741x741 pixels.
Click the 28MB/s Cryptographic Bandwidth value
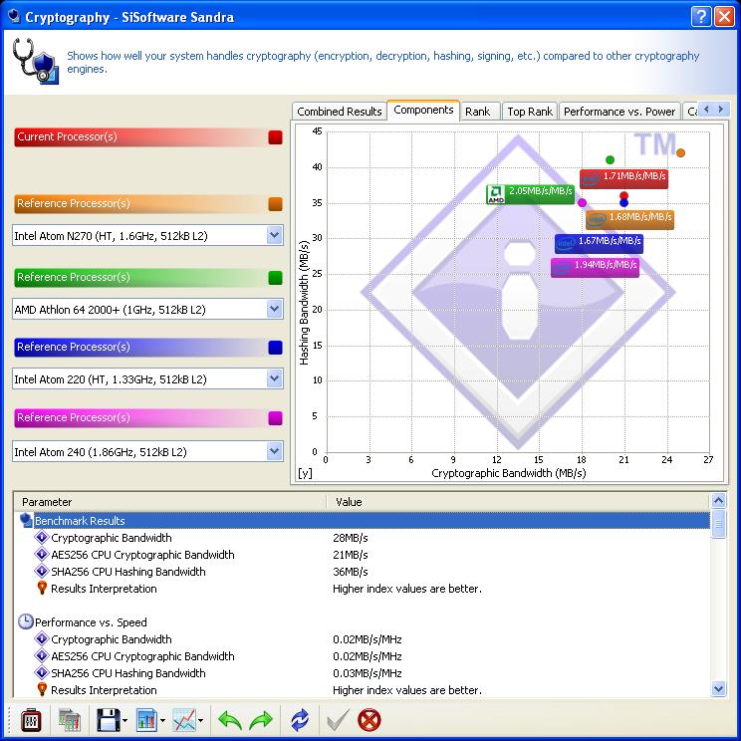pos(351,537)
